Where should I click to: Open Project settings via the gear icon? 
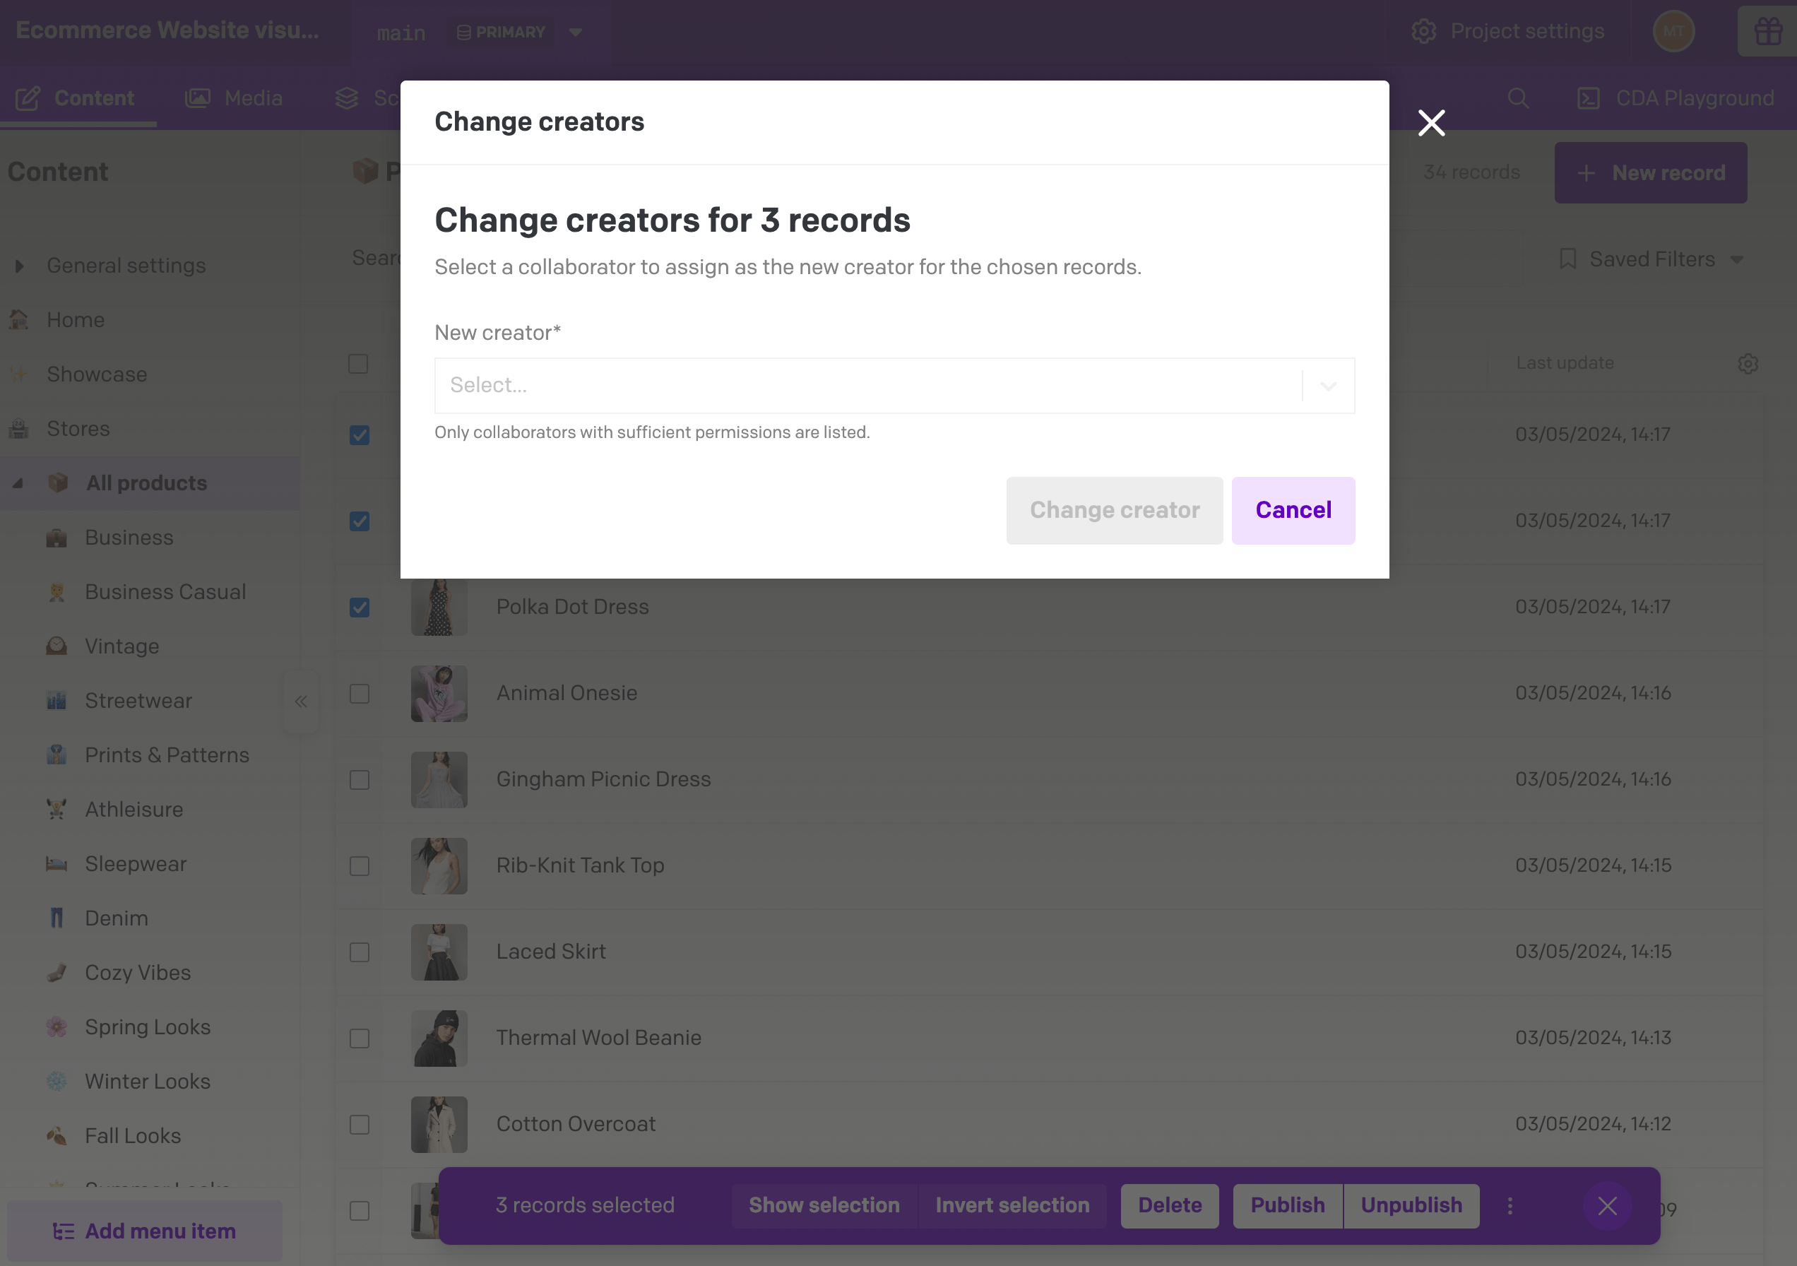tap(1423, 30)
